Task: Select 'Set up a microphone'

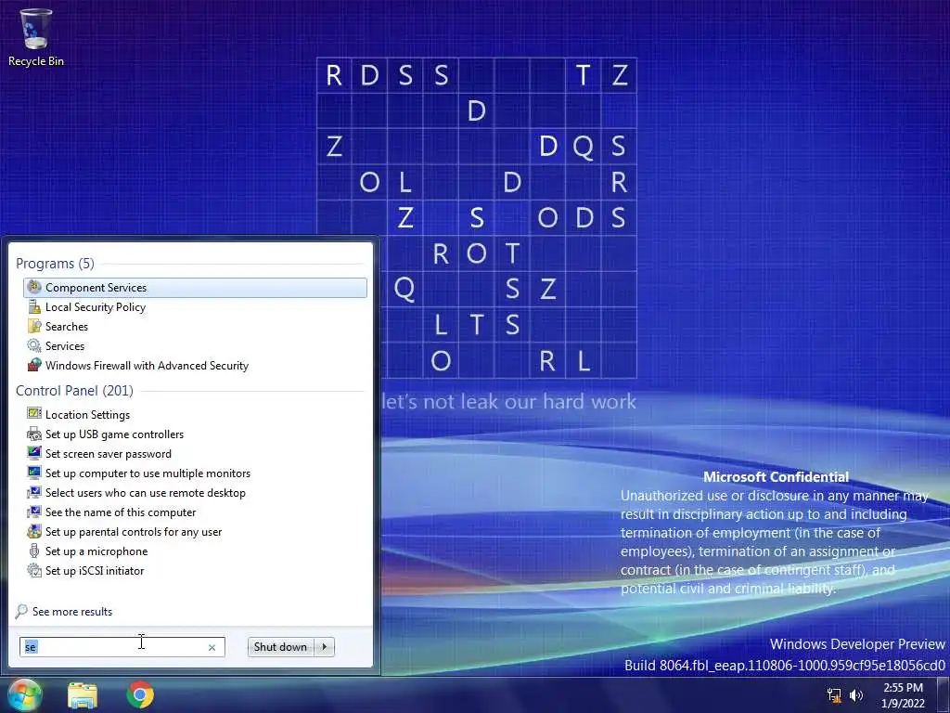Action: point(195,551)
